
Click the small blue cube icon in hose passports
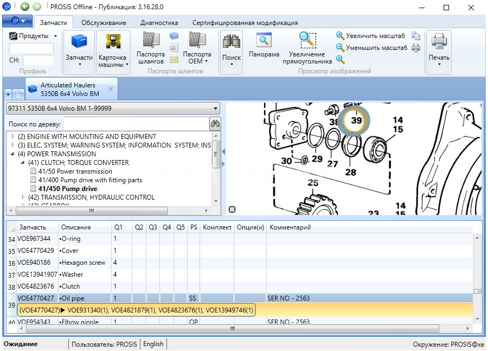(x=174, y=36)
